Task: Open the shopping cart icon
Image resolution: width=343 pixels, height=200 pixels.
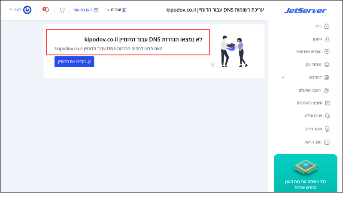Action: [62, 10]
